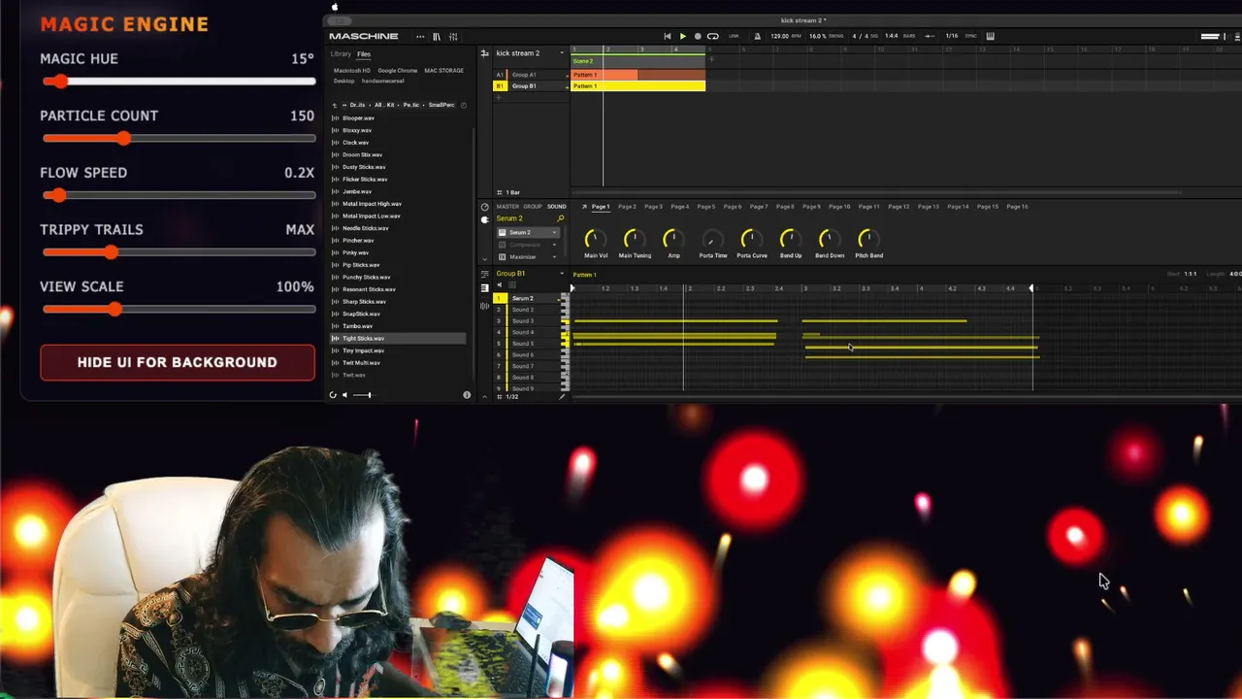Add a new group with plus button
This screenshot has height=699, width=1242.
click(x=500, y=98)
